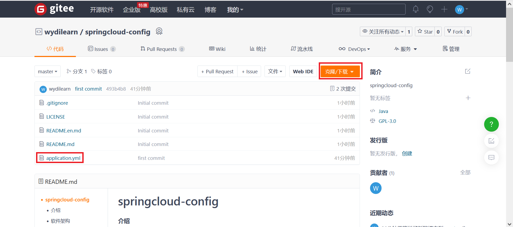The height and width of the screenshot is (227, 513).
Task: Fork the repository
Action: 454,32
